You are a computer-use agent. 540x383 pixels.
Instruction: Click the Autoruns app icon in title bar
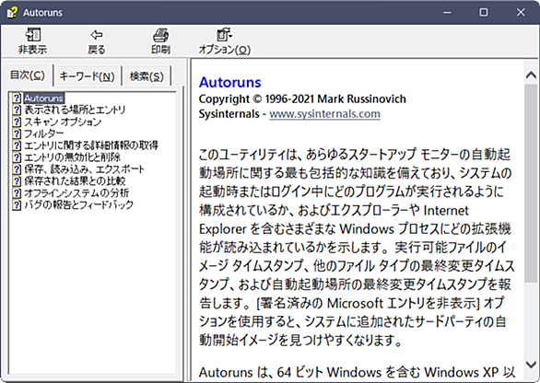pyautogui.click(x=12, y=12)
